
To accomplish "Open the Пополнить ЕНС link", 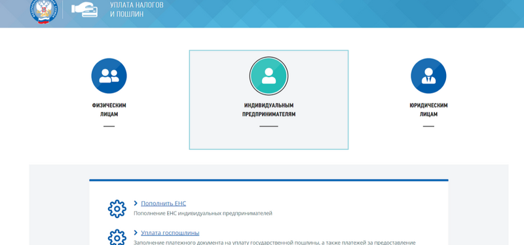I will point(163,203).
